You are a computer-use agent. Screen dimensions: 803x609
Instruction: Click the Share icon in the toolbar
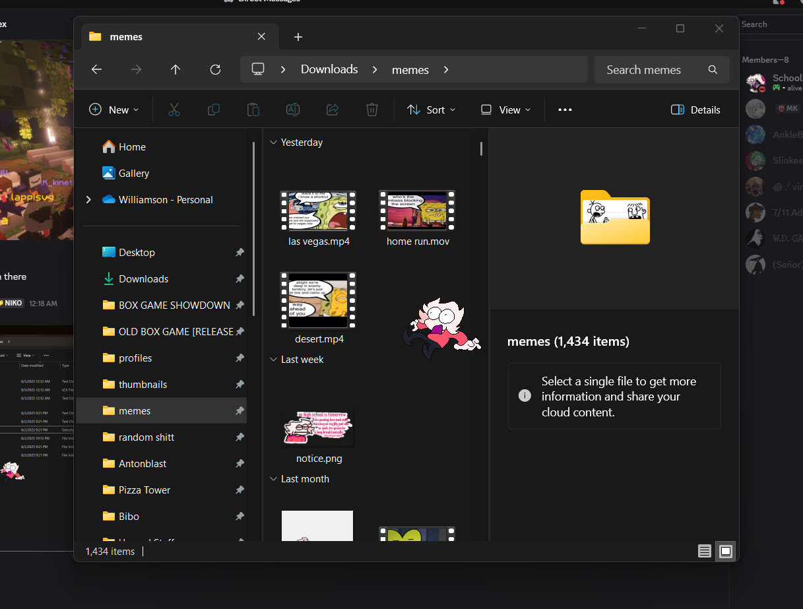pyautogui.click(x=332, y=110)
